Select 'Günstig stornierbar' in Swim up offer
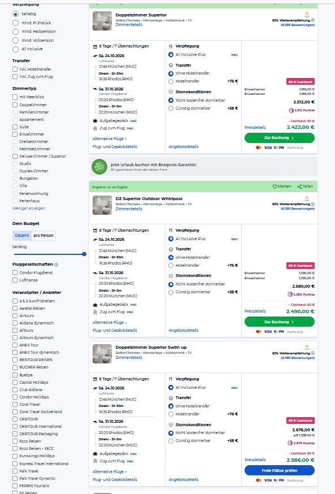 171,441
